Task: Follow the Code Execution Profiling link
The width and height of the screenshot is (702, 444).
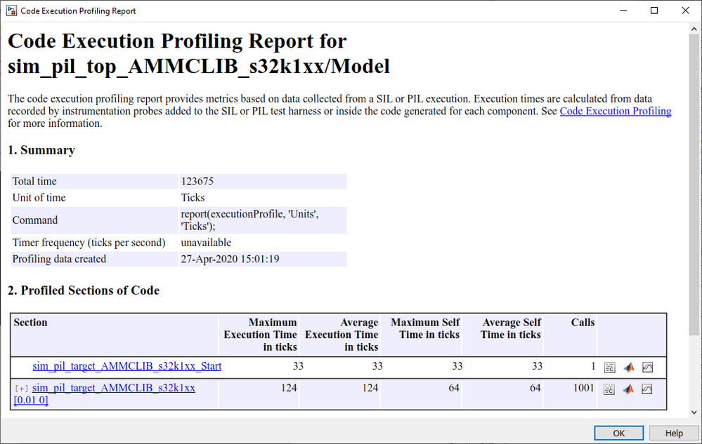Action: (615, 111)
